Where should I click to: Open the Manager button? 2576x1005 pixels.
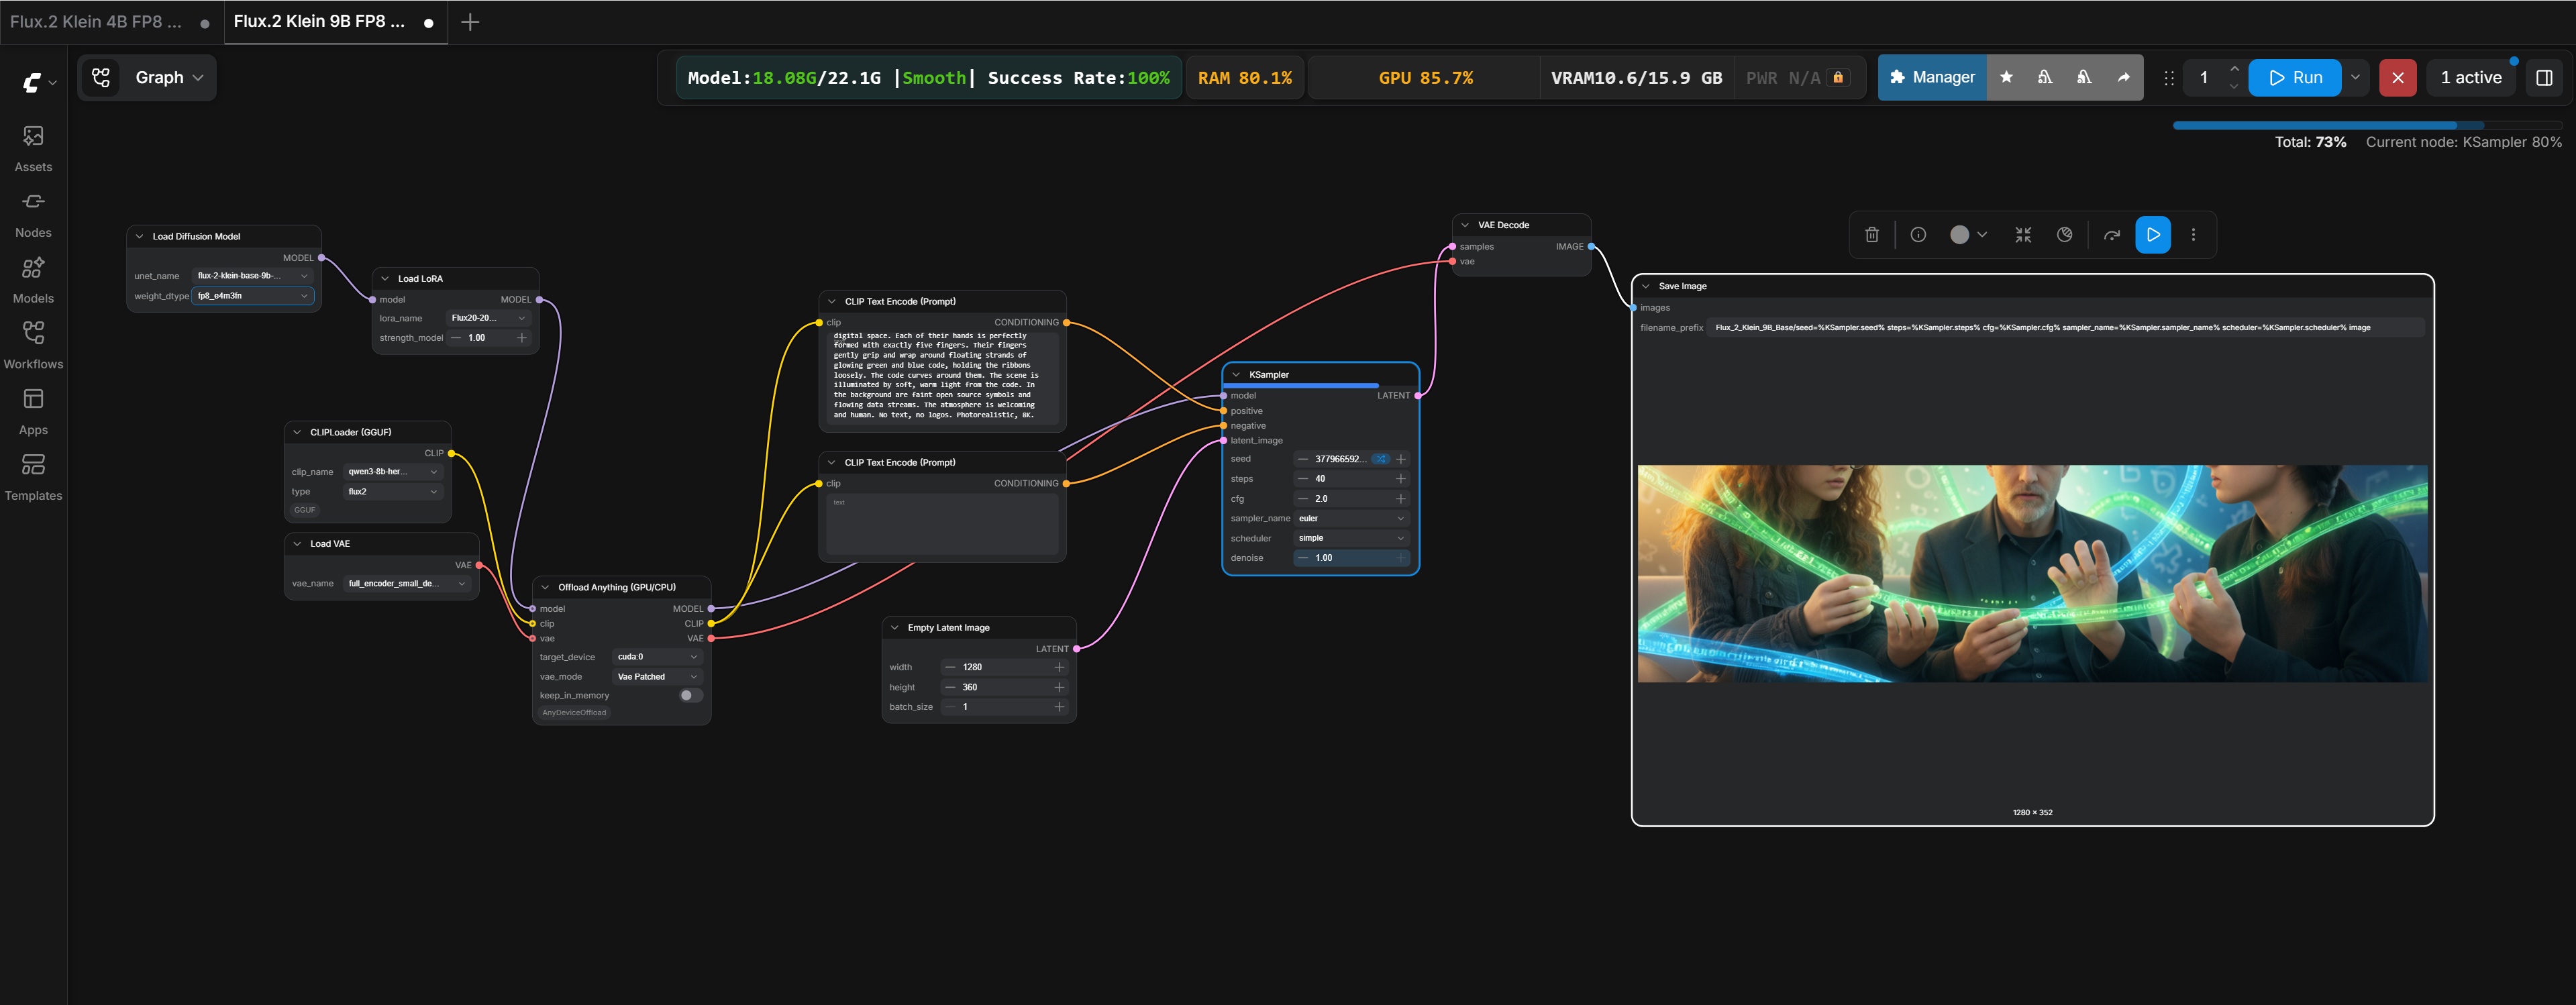(x=1932, y=77)
